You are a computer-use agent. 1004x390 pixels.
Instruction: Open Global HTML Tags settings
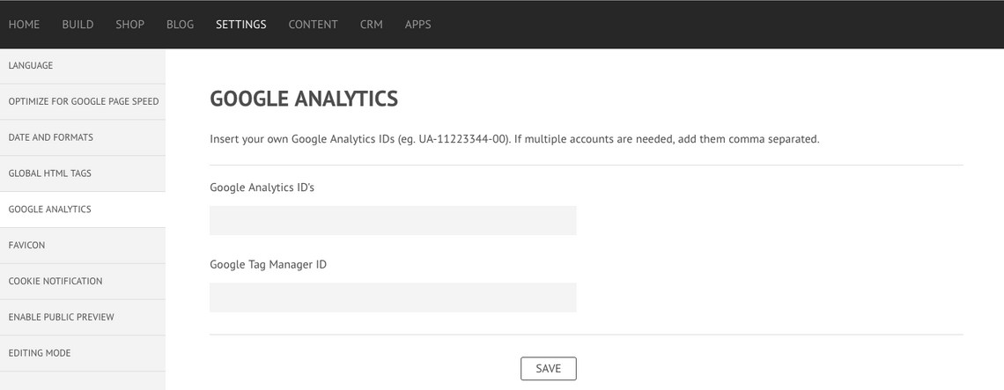coord(83,173)
